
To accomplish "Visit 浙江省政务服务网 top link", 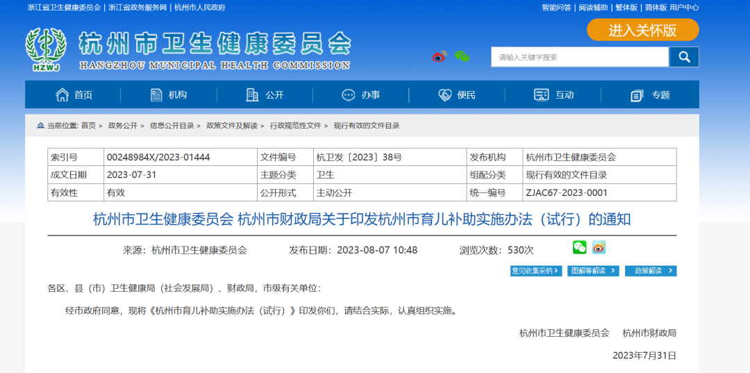I will [137, 8].
